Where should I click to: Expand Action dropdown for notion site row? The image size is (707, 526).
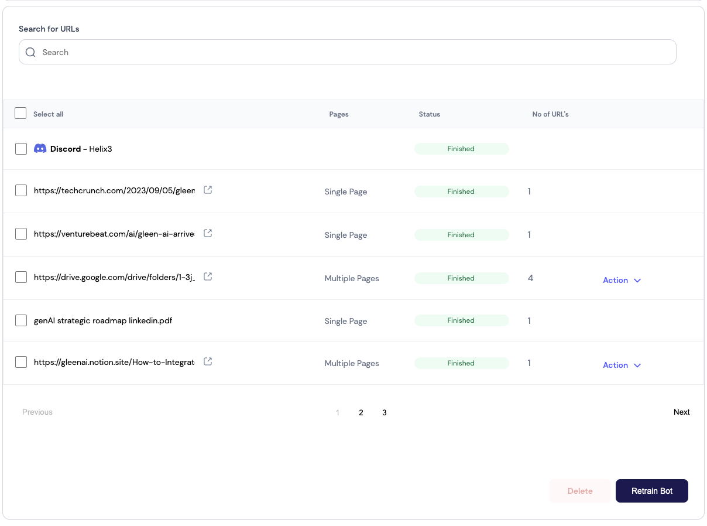coord(622,365)
